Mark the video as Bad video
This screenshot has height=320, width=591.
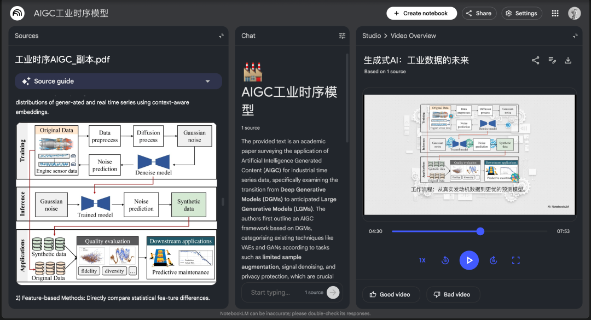coord(453,294)
